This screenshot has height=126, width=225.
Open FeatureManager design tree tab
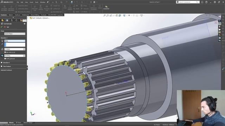[2, 20]
